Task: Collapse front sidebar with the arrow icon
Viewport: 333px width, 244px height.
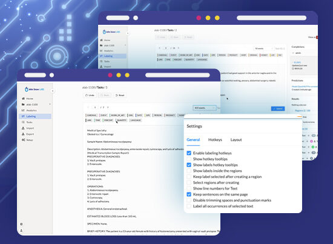Action: tap(53, 91)
